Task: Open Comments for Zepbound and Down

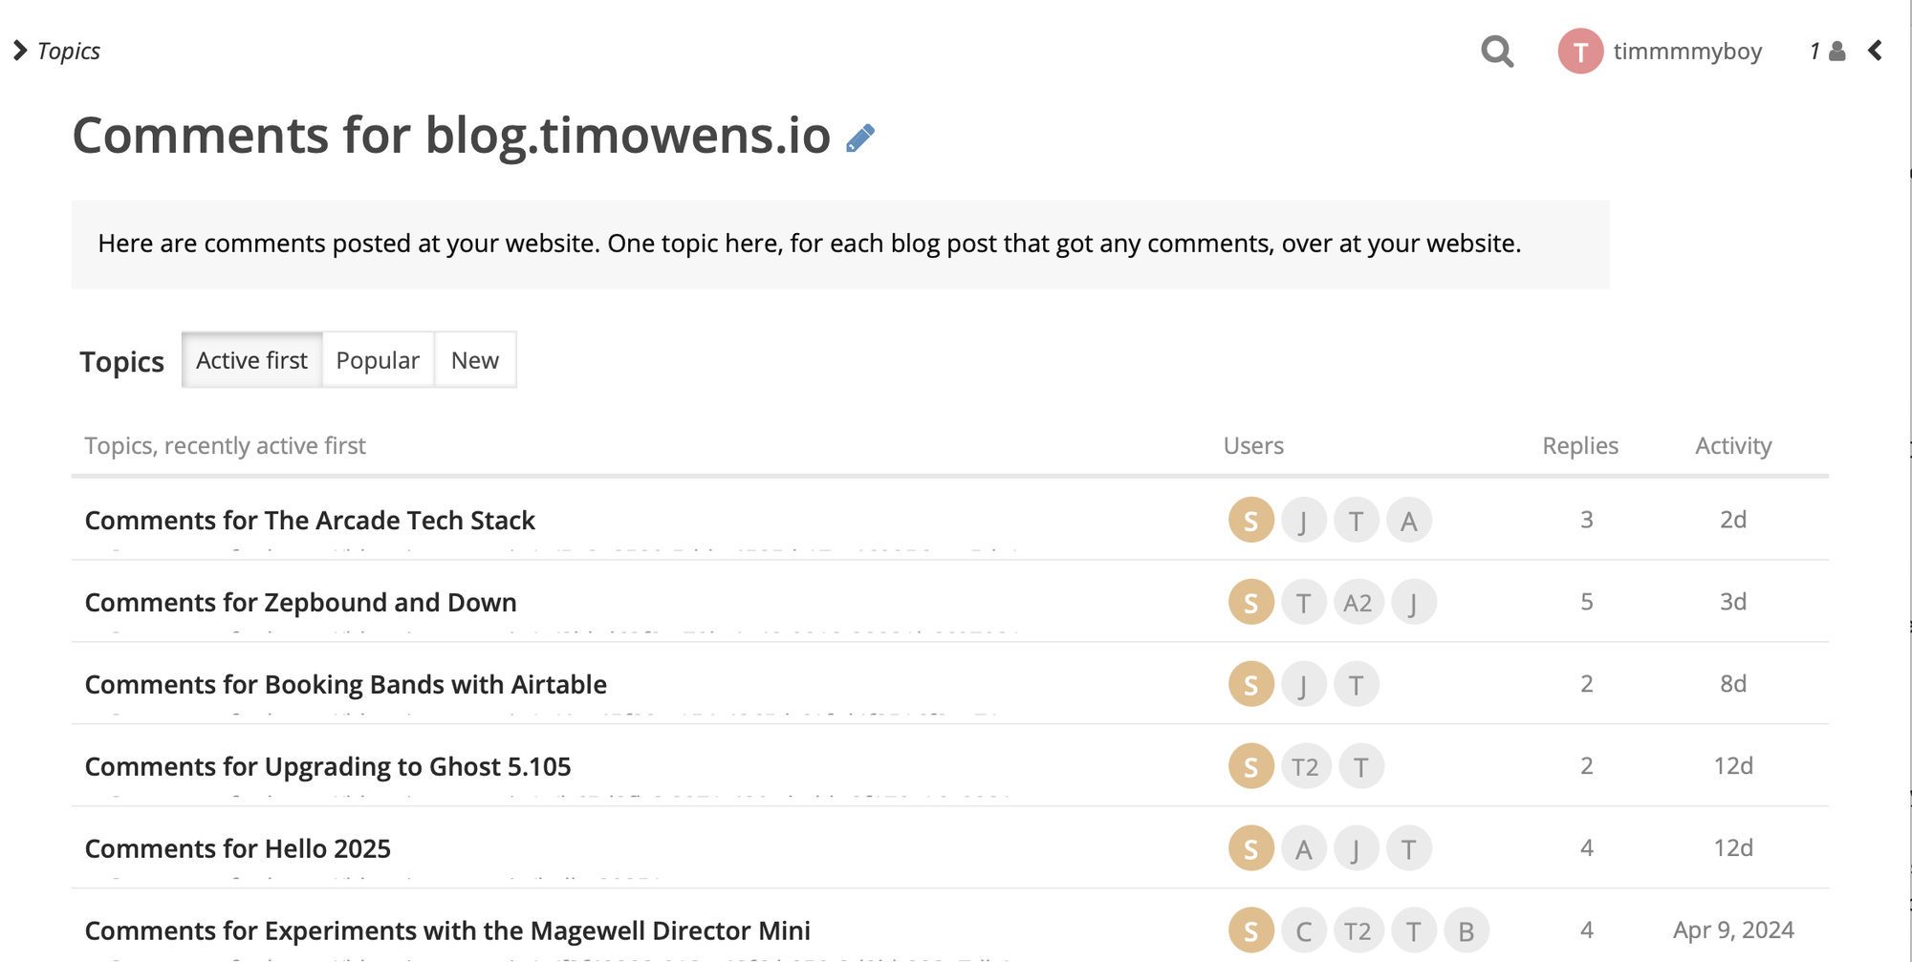Action: [x=301, y=603]
